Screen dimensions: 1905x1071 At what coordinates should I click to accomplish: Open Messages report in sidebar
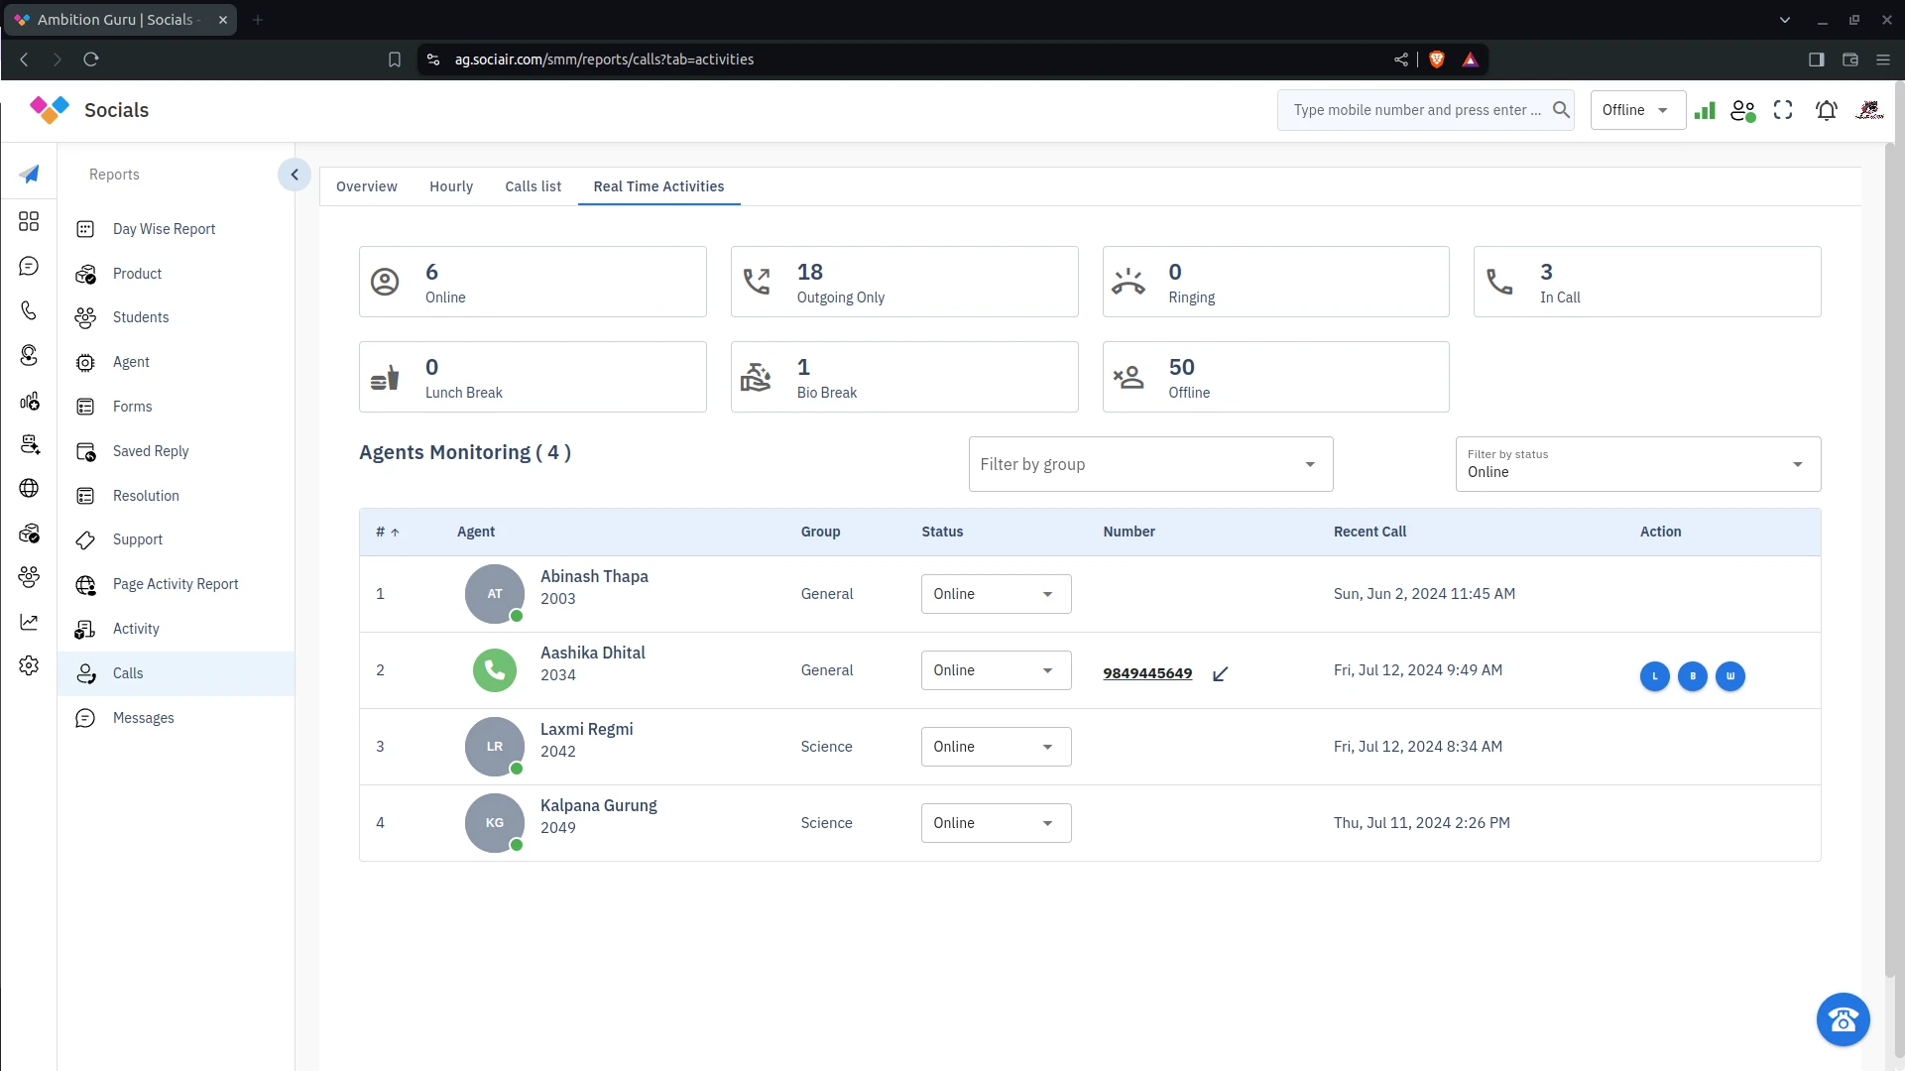176,718
